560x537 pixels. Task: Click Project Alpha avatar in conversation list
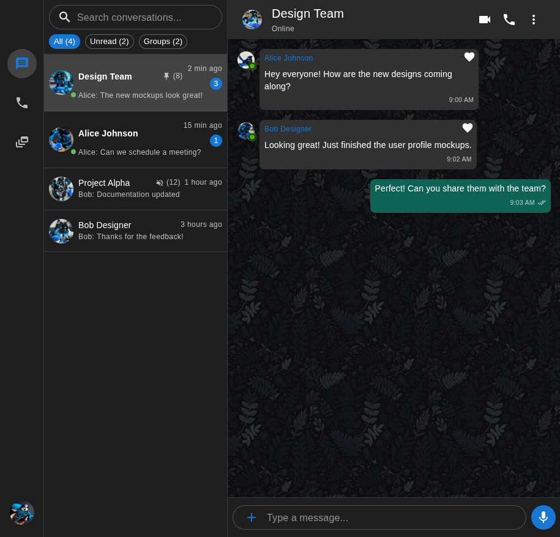[61, 189]
